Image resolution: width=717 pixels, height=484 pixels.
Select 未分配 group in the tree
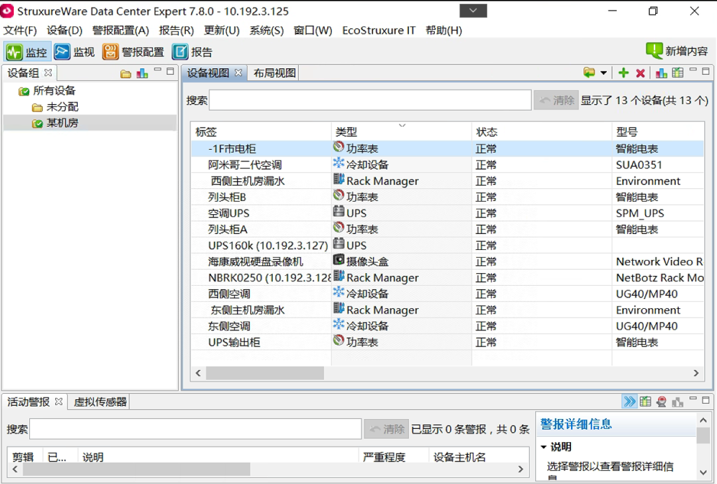click(55, 107)
